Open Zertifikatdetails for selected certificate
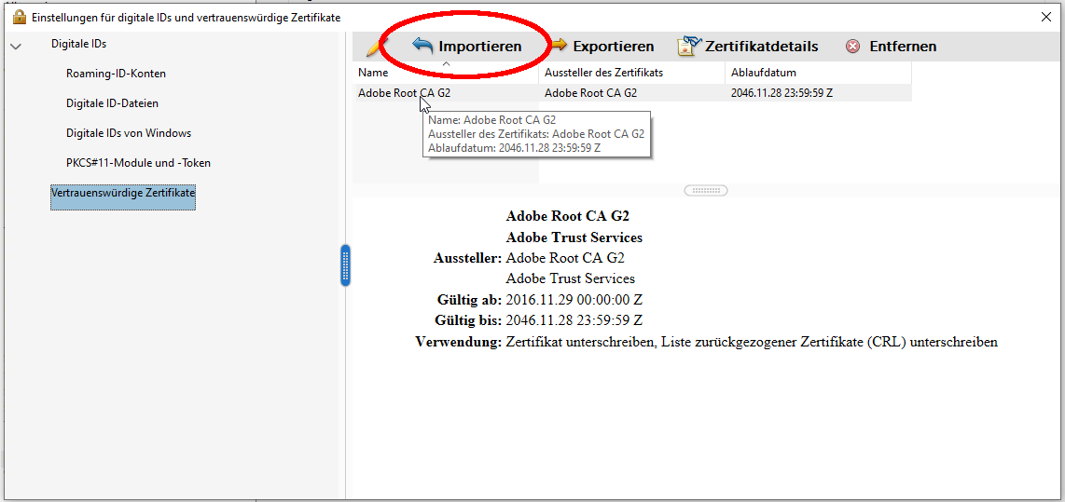 pyautogui.click(x=761, y=47)
